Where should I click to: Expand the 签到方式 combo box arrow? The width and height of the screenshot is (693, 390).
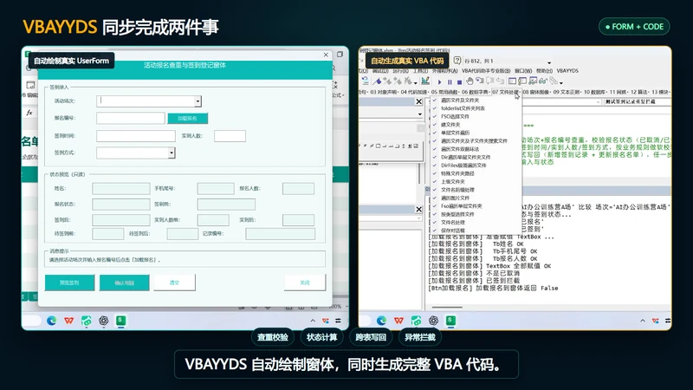[171, 153]
